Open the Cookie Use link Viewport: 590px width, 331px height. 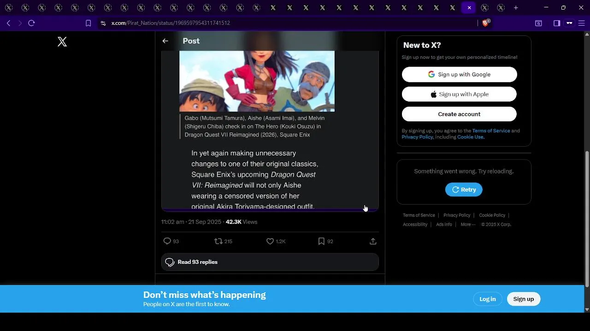[471, 137]
